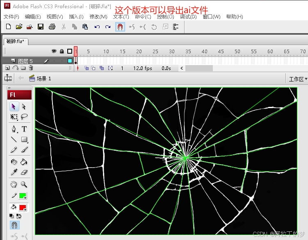This screenshot has height=240, width=308.
Task: Open the red fill color swatch
Action: tap(23, 207)
